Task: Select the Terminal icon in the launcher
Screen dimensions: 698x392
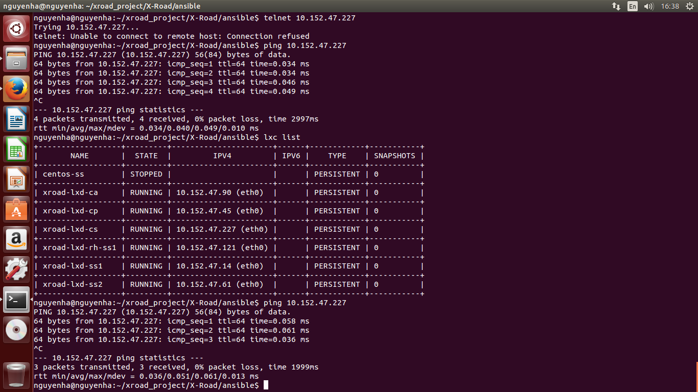Action: pos(16,300)
